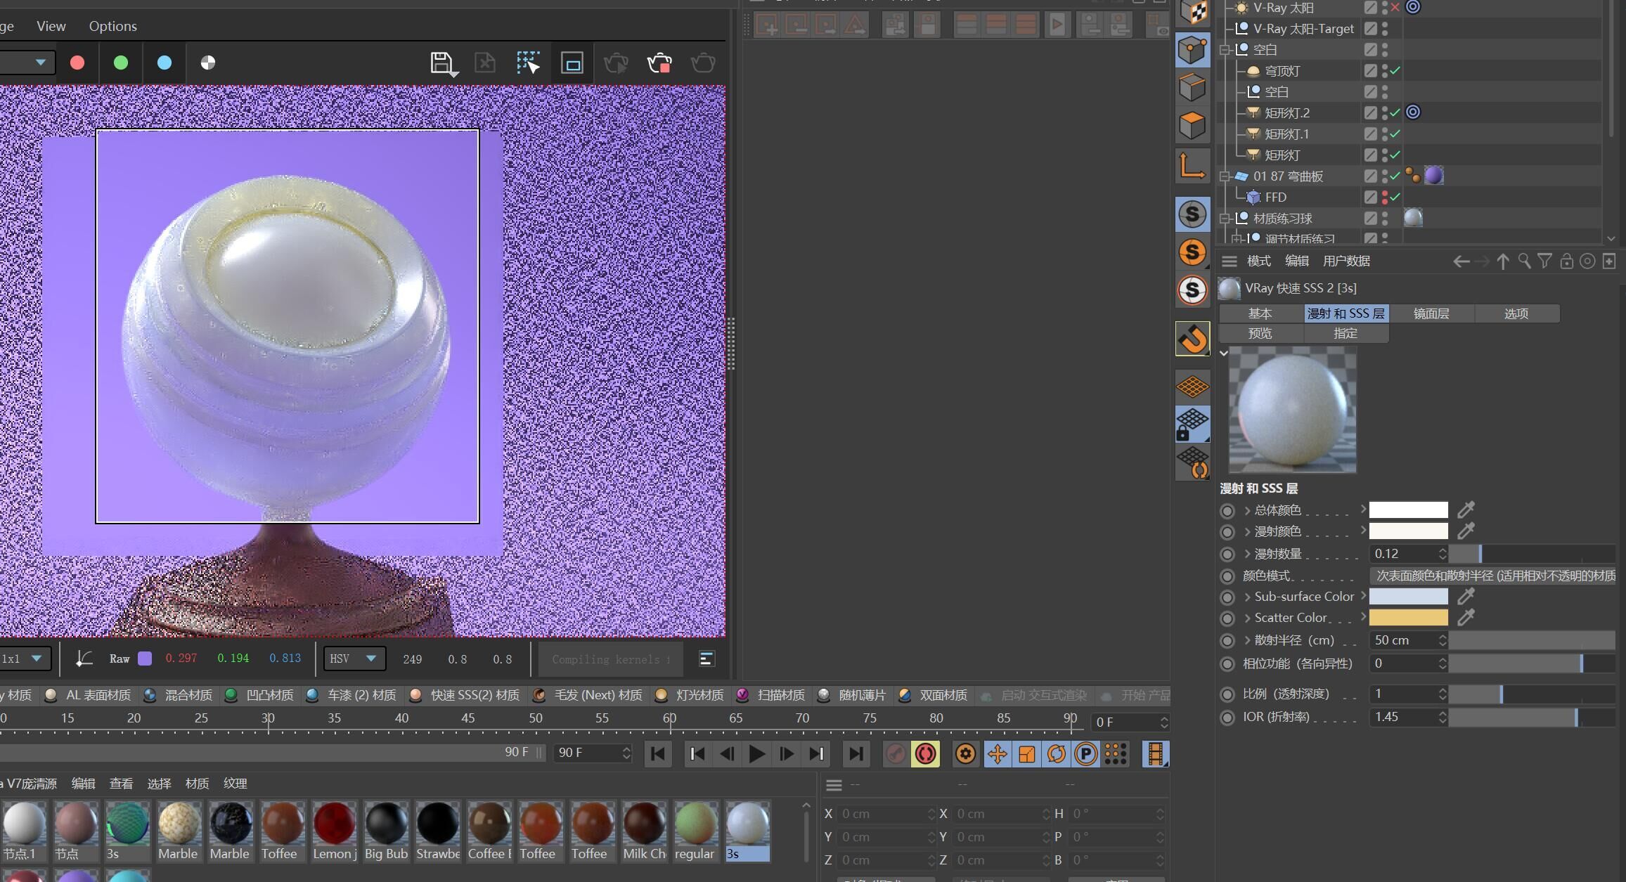Click the follow mouse render icon
Image resolution: width=1626 pixels, height=882 pixels.
coord(528,63)
